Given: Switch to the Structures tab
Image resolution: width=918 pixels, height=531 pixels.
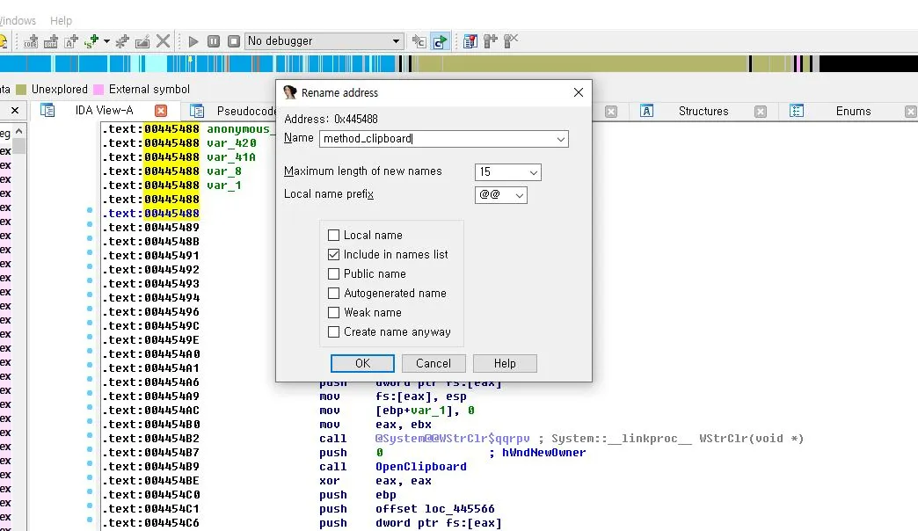Looking at the screenshot, I should [x=703, y=111].
